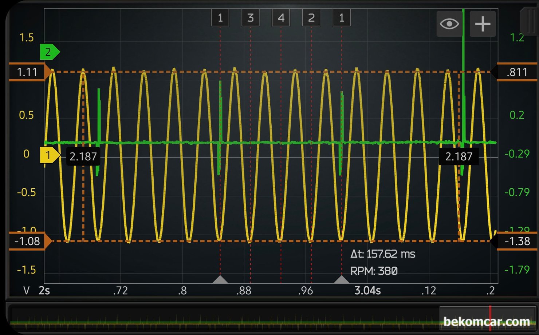This screenshot has height=335, width=539.
Task: Click the plus add button
Action: [x=483, y=24]
